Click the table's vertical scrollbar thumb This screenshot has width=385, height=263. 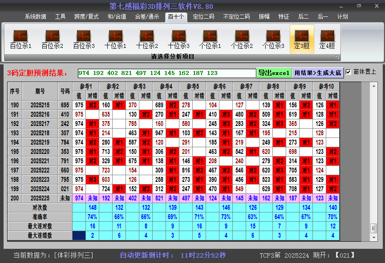(x=373, y=228)
